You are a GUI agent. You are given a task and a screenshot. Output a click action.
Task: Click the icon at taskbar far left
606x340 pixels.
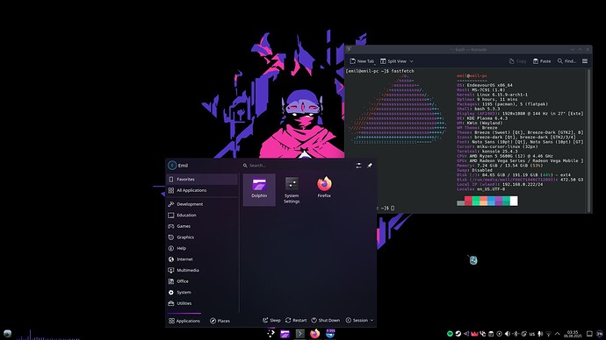(7, 334)
